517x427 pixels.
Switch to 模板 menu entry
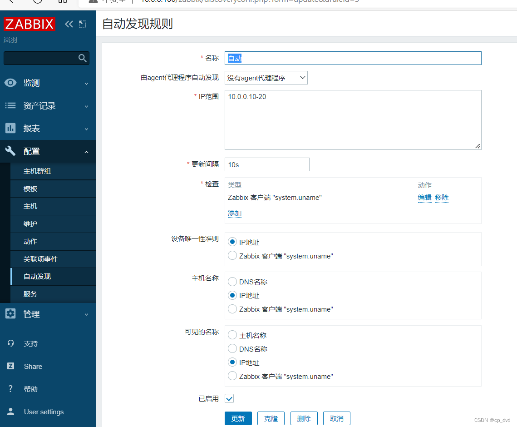pos(30,189)
